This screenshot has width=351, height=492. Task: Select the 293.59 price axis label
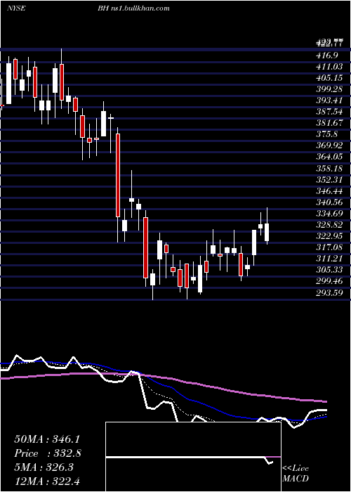(330, 293)
